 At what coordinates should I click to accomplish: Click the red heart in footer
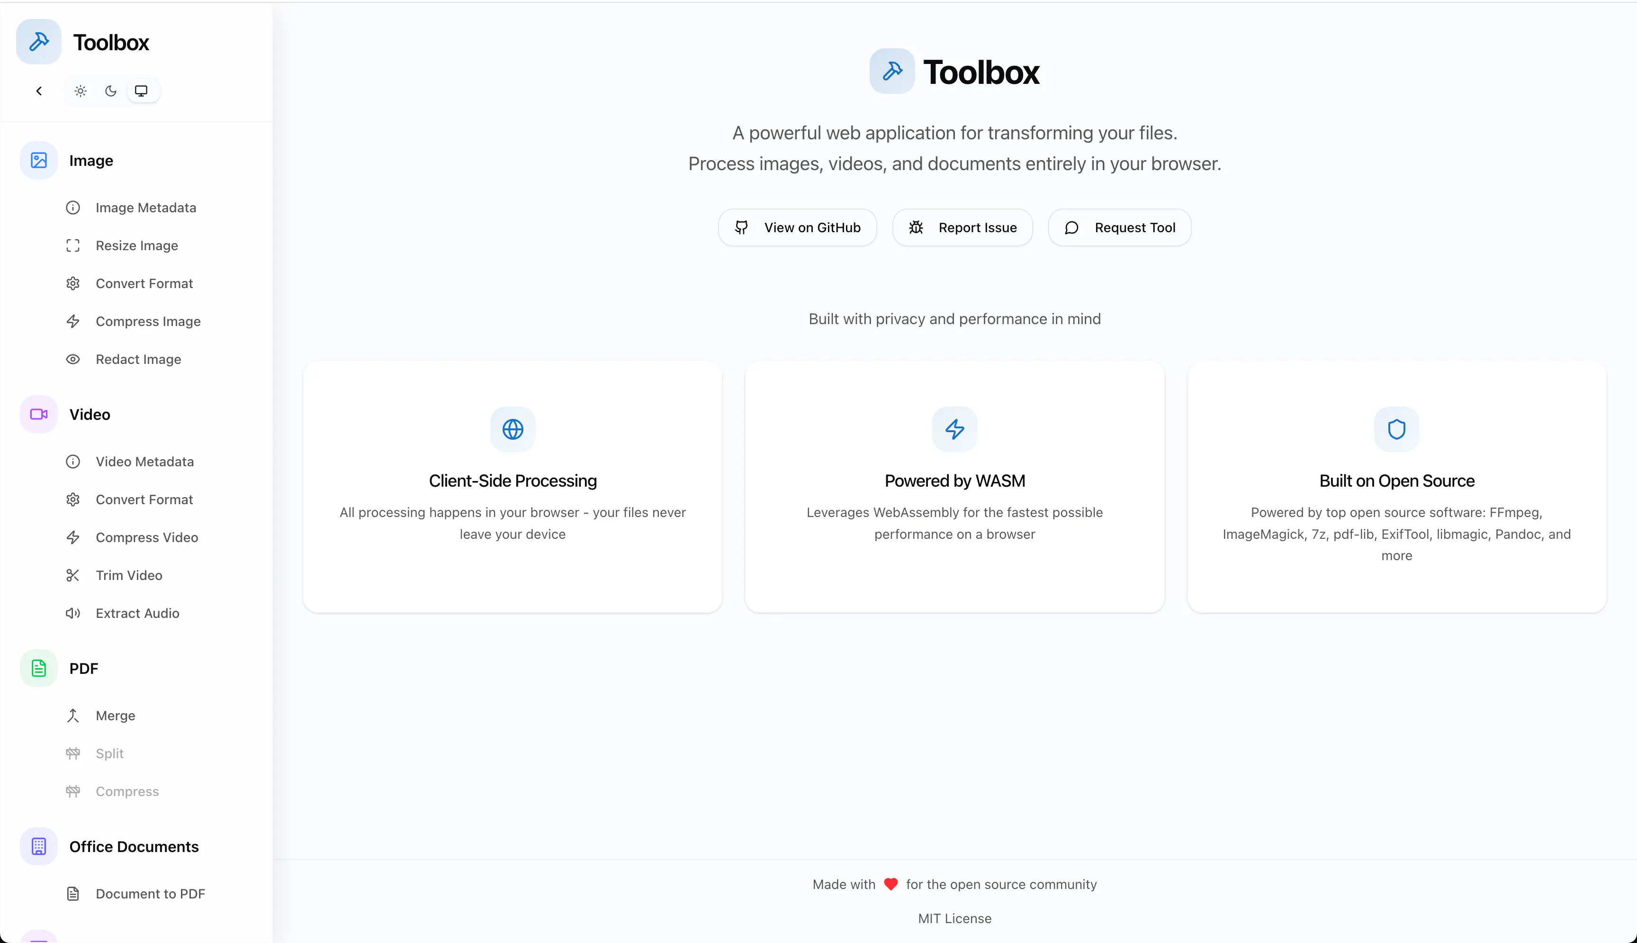[890, 884]
